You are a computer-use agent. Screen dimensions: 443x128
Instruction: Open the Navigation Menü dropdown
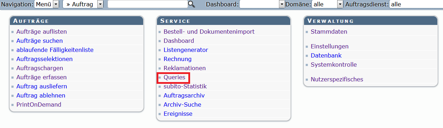click(47, 4)
